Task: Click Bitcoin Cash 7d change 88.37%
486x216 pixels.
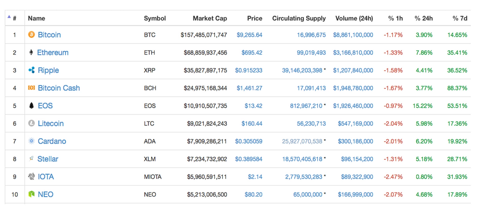Action: [x=457, y=88]
